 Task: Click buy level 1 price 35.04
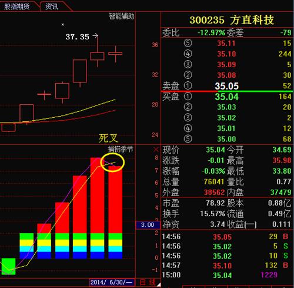(x=227, y=97)
